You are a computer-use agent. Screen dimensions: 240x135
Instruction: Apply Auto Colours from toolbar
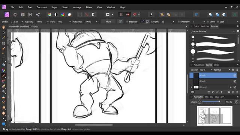[x=63, y=15]
